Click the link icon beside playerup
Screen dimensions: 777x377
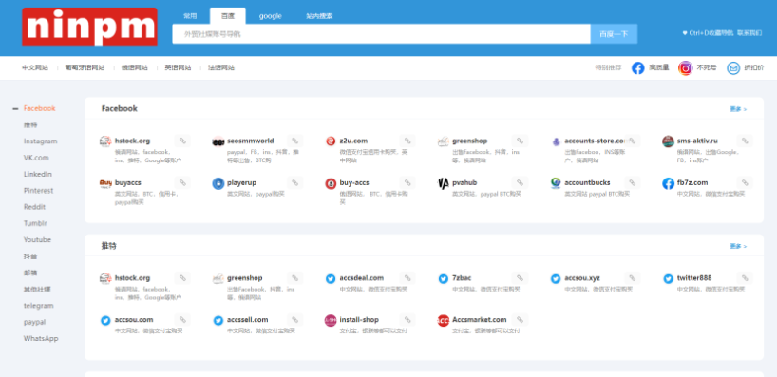[294, 183]
